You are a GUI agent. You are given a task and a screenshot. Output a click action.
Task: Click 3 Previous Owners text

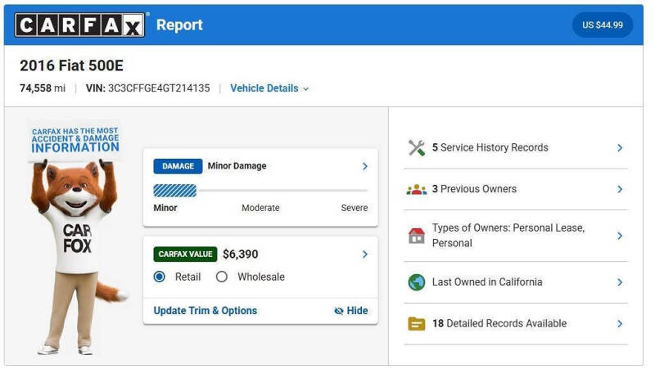coord(474,190)
